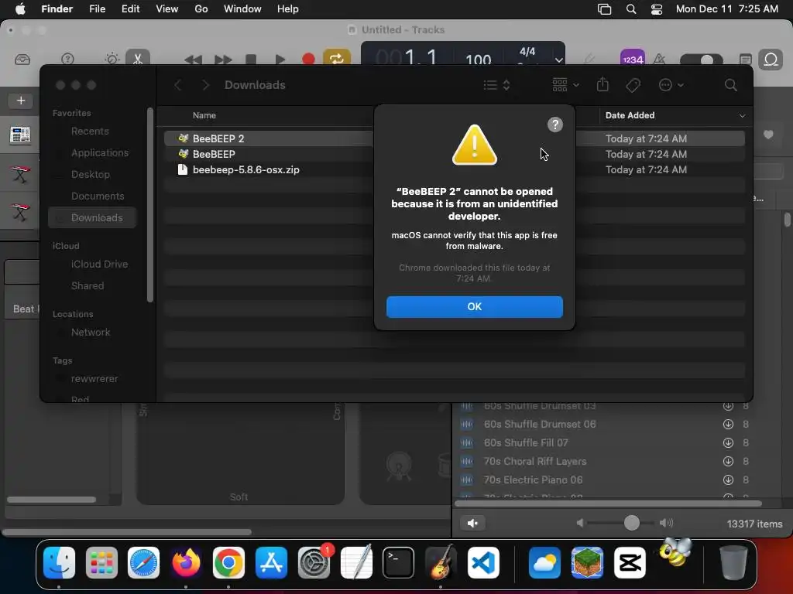Open Shared in the Finder sidebar

(x=87, y=286)
